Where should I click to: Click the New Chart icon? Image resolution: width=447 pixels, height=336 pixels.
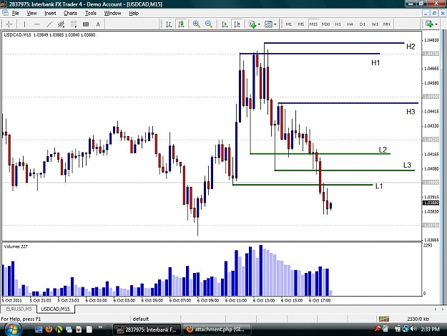[x=429, y=24]
